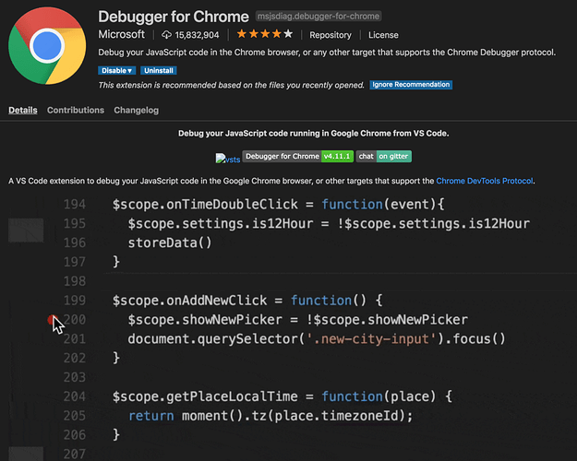Click the Chrome extension logo icon
577x461 pixels.
pos(44,48)
